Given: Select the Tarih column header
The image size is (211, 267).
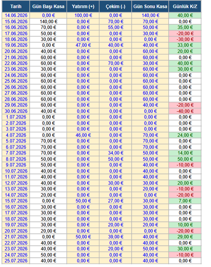Looking at the screenshot, I should pyautogui.click(x=16, y=7).
